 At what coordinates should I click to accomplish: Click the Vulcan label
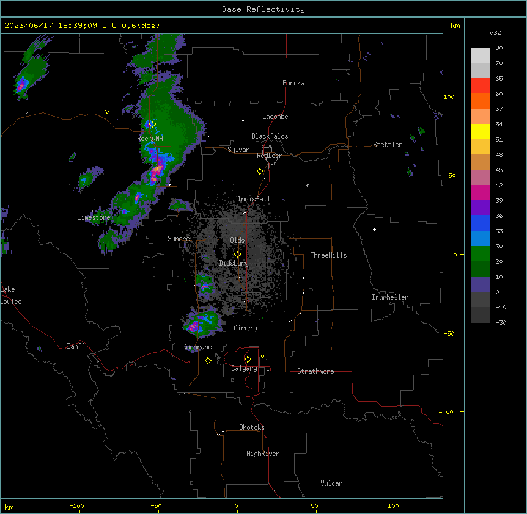[331, 483]
